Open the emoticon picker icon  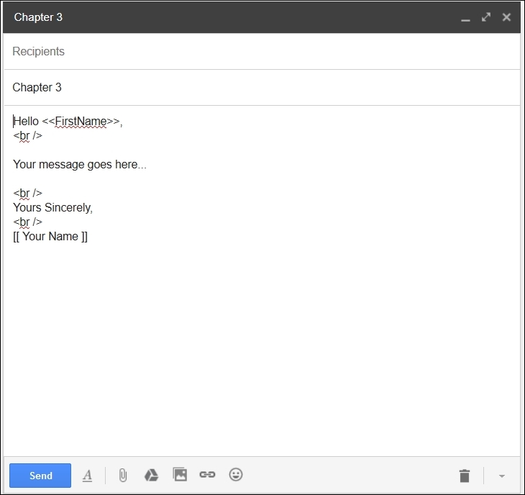[x=236, y=475]
